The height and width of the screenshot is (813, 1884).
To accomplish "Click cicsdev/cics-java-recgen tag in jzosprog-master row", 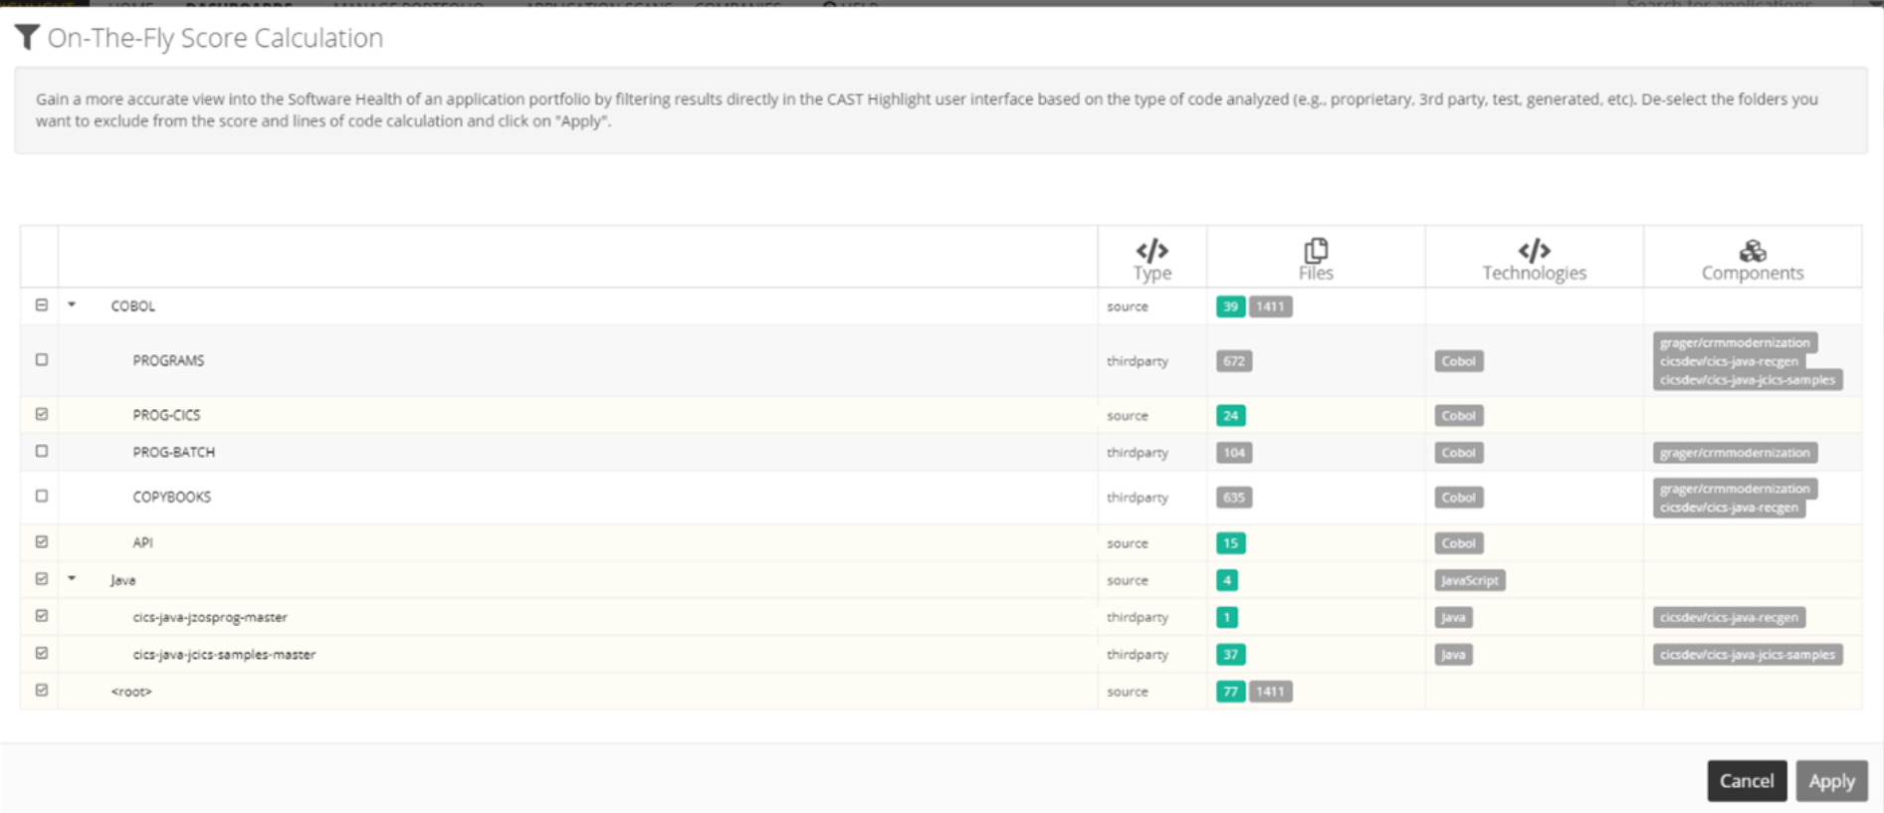I will pyautogui.click(x=1729, y=618).
